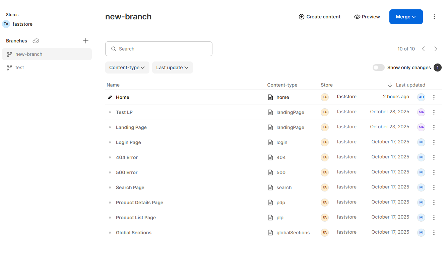Click the pencil edit icon beside Home
This screenshot has height=257, width=446.
point(110,97)
